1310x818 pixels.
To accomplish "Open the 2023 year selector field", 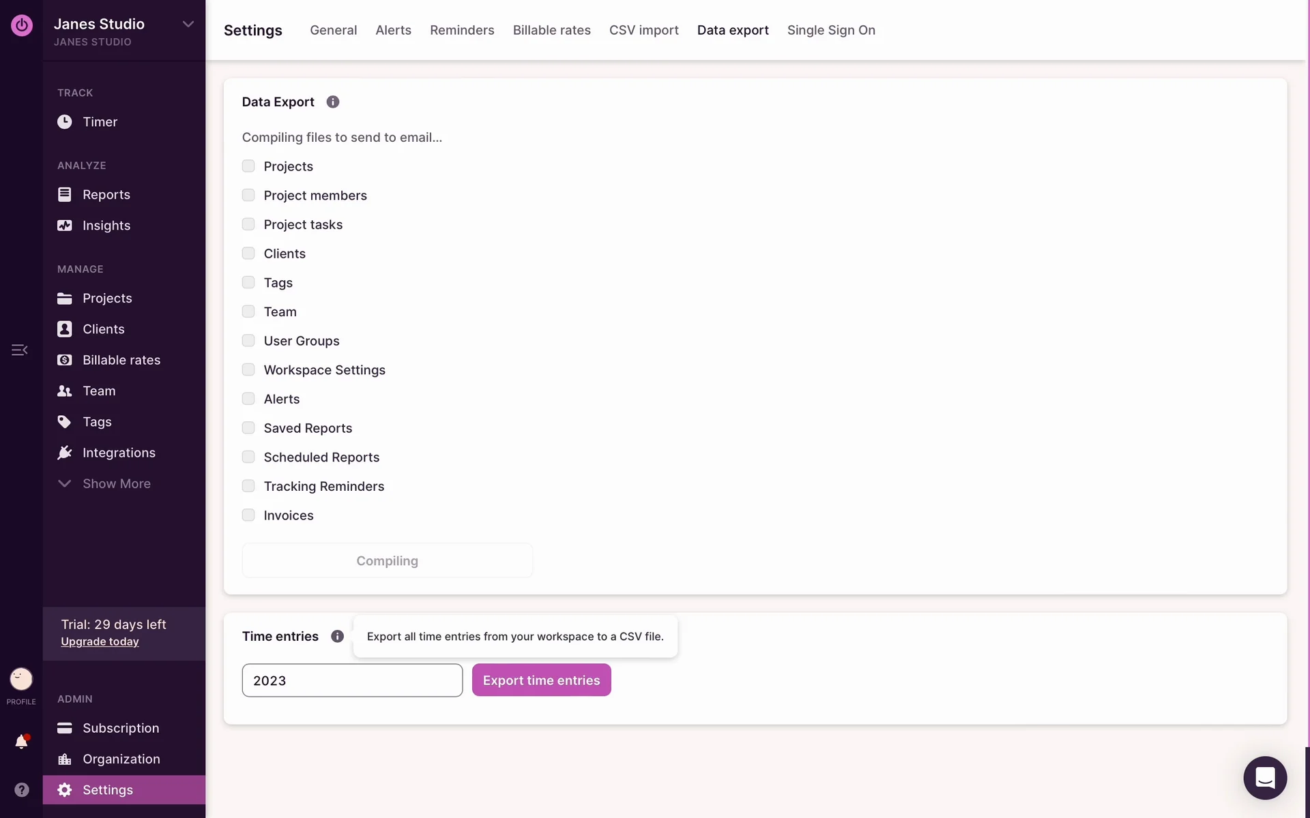I will 352,680.
